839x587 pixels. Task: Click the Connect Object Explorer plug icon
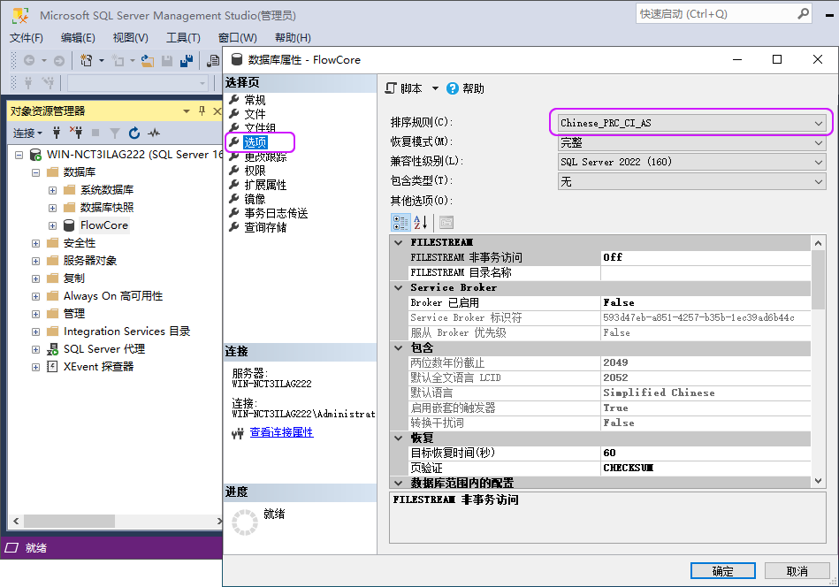57,133
